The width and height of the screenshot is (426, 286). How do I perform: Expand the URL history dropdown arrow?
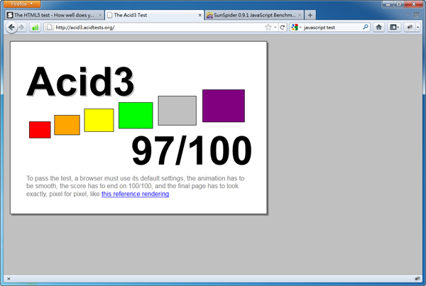[x=275, y=28]
